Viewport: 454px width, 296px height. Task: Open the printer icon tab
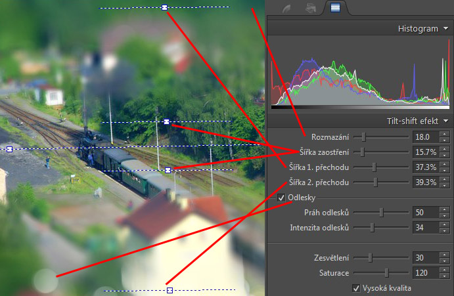coord(310,8)
